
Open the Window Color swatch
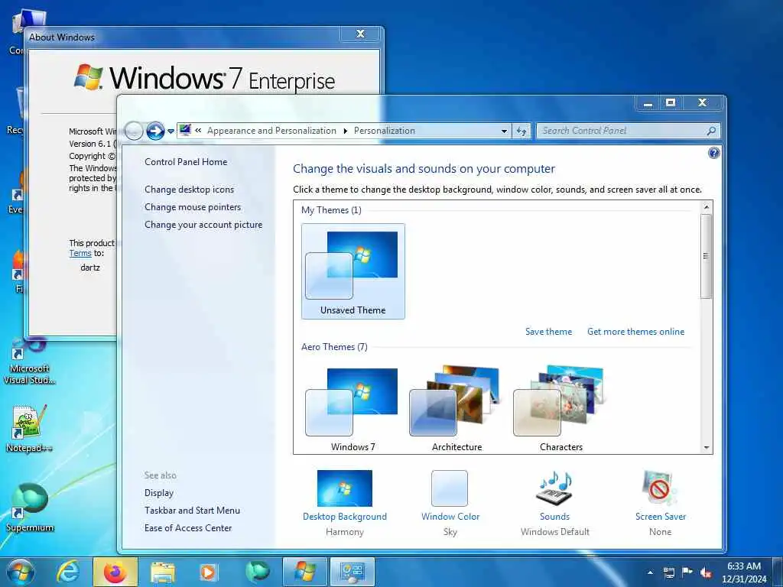(x=450, y=488)
